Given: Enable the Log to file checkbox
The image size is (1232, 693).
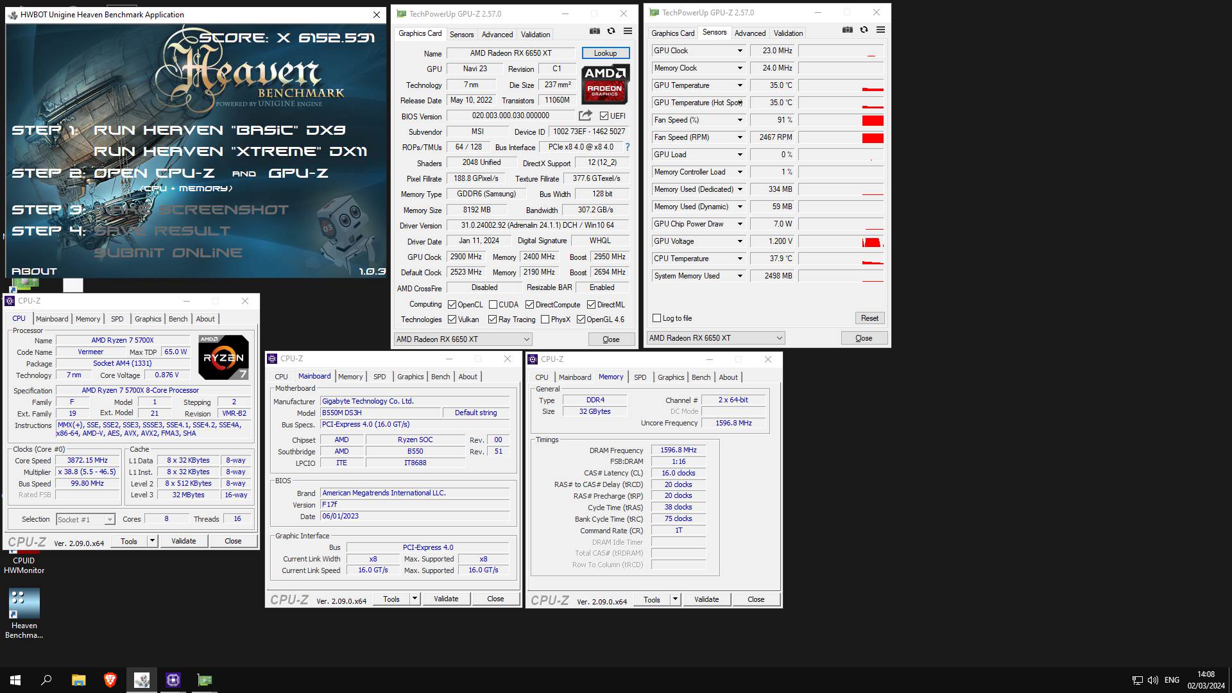Looking at the screenshot, I should 656,318.
